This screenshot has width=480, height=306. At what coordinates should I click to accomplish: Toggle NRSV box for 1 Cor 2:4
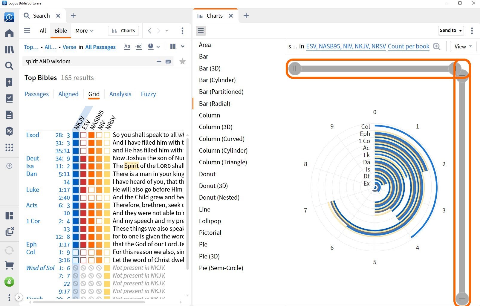coord(107,221)
